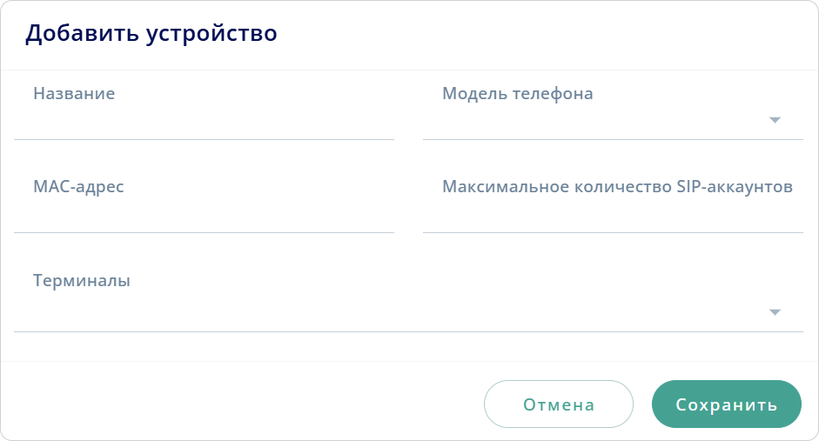Click the Модель телефона label text
Screen dimensions: 819x441
[518, 94]
